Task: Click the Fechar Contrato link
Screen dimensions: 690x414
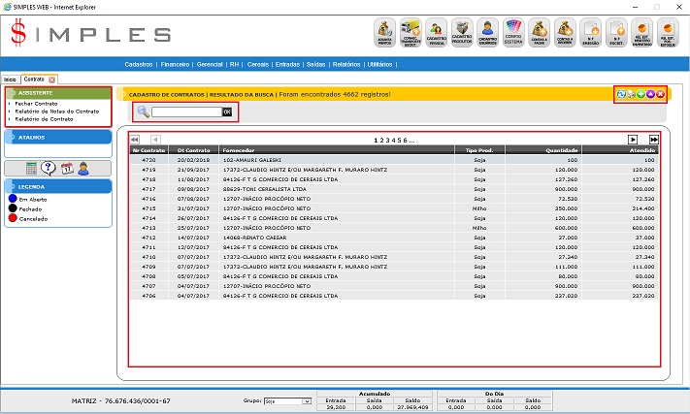Action: point(38,103)
